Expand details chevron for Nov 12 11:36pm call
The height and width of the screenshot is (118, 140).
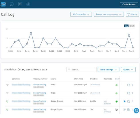pyautogui.click(x=133, y=93)
